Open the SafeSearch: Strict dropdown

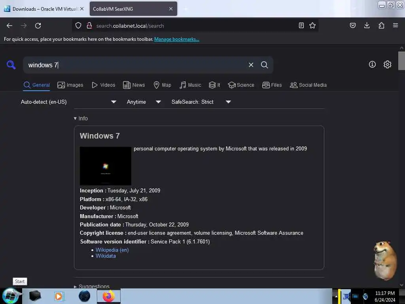pos(201,102)
